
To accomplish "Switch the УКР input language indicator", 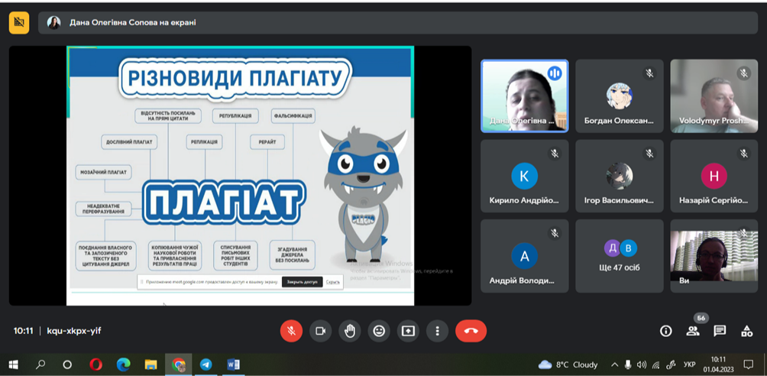I will pos(690,365).
